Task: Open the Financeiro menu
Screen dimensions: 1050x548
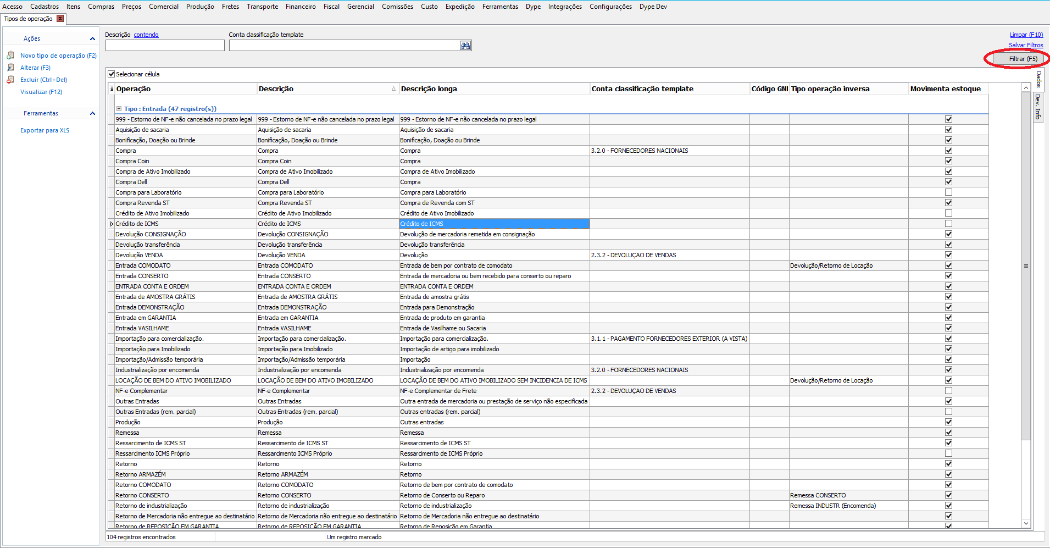Action: click(301, 7)
